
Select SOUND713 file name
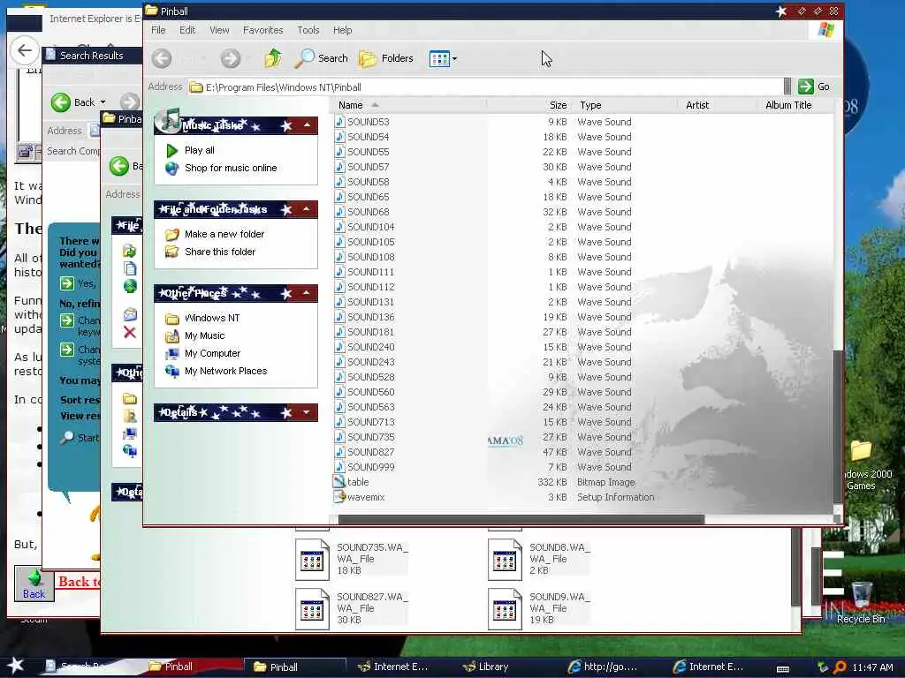click(x=370, y=422)
